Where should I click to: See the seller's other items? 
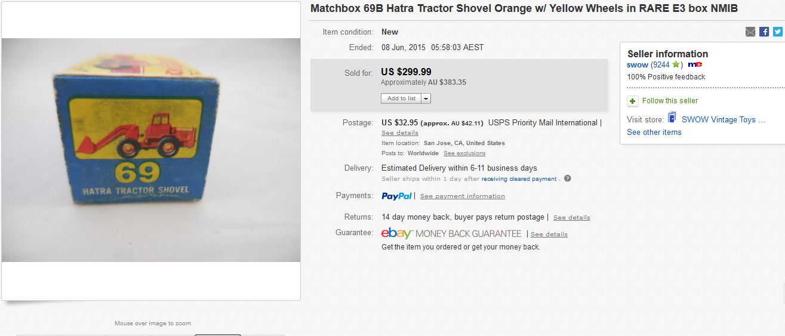click(x=654, y=132)
